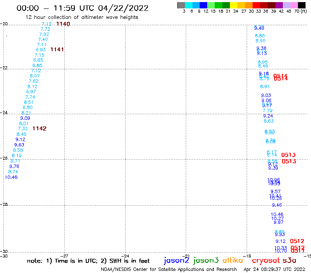Pick the bright red swatch in the legend
Viewport: 311px width, 273px height.
click(256, 5)
